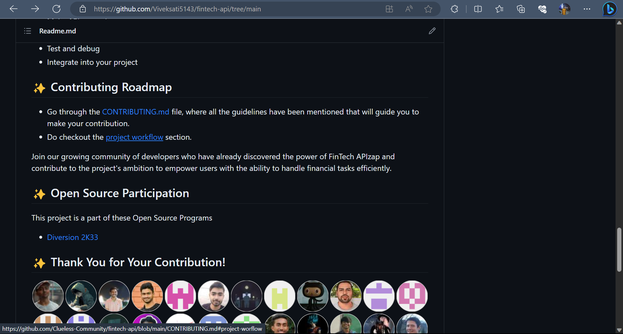Expand the Readme outline list
623x334 pixels.
point(27,31)
